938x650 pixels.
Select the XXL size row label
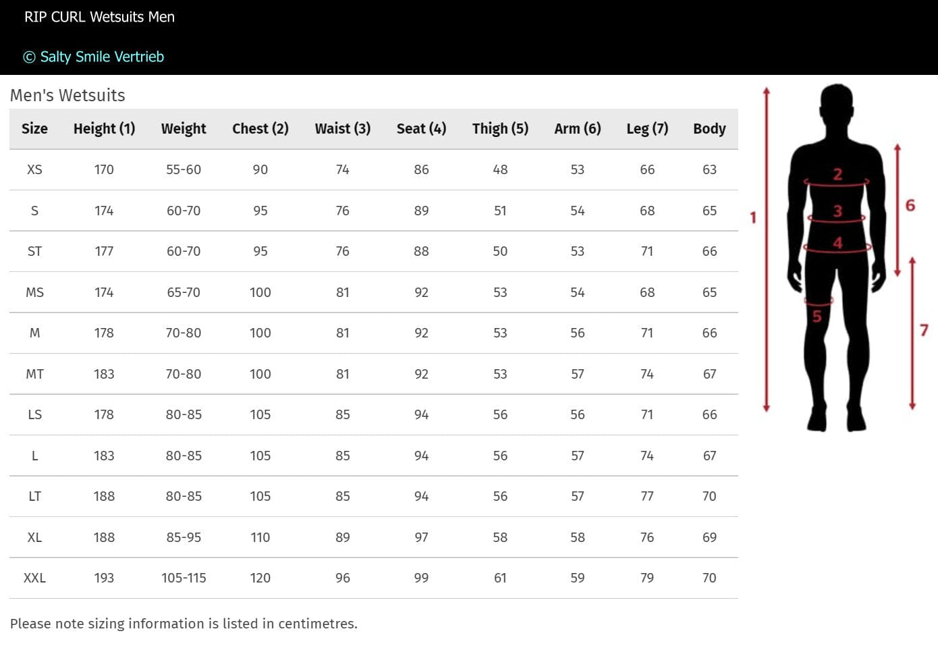34,578
